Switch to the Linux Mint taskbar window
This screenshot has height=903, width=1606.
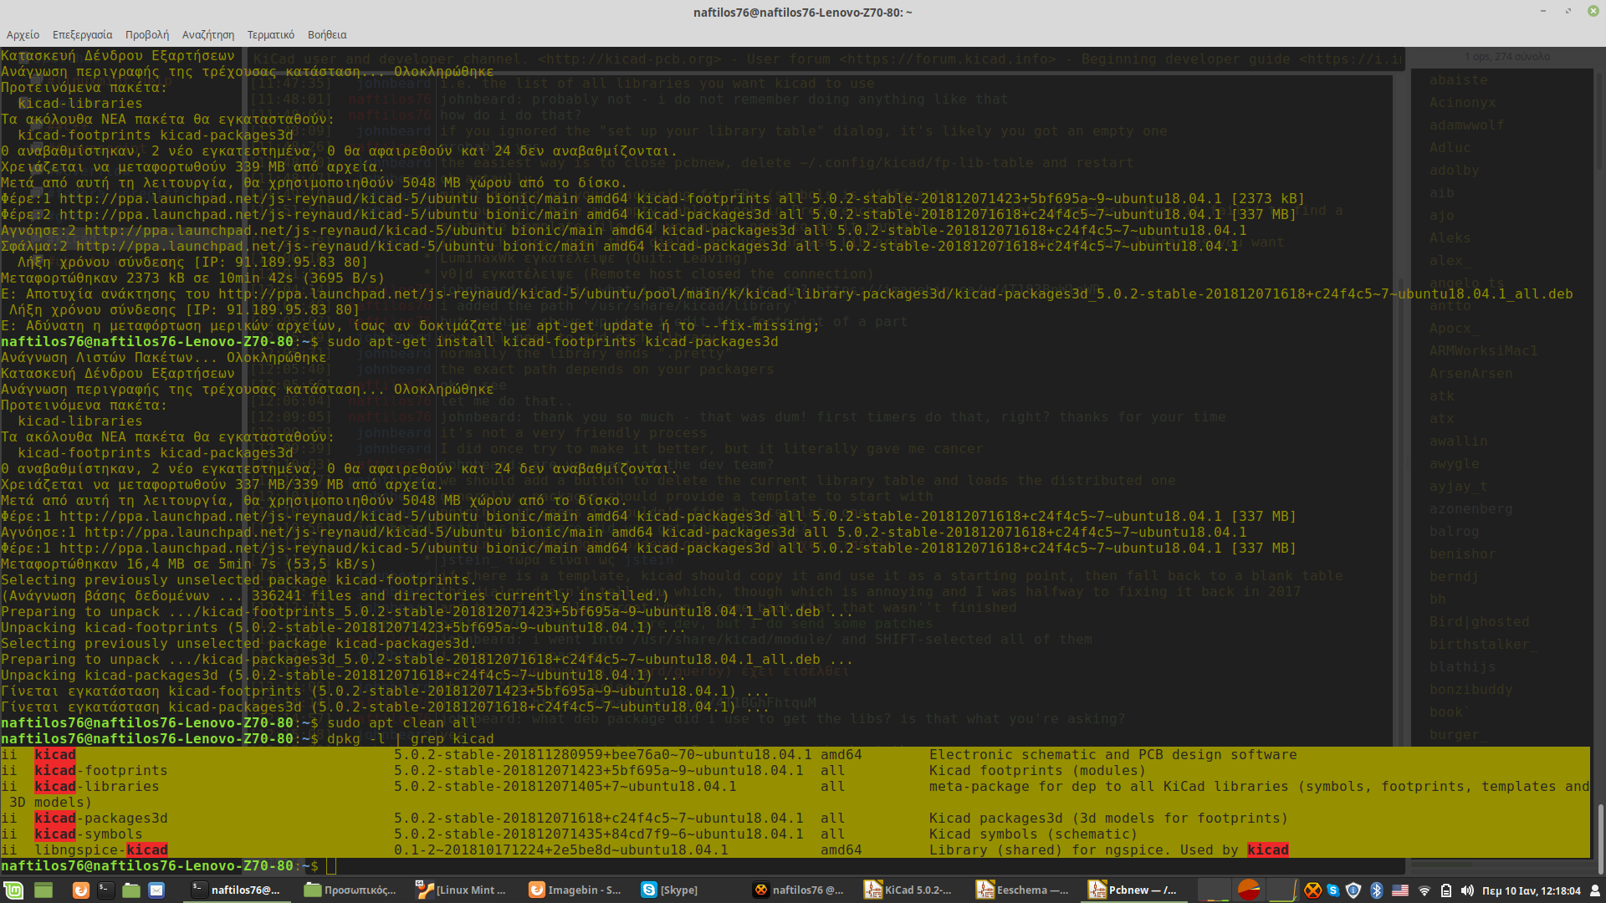pyautogui.click(x=463, y=890)
